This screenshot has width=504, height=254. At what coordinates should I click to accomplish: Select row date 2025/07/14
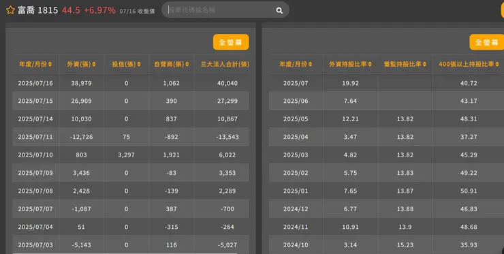click(35, 119)
